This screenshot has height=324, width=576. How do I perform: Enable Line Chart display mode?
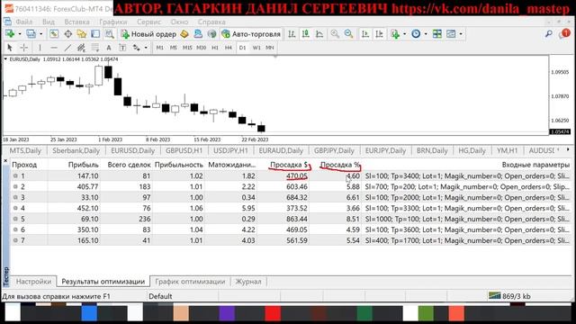319,34
